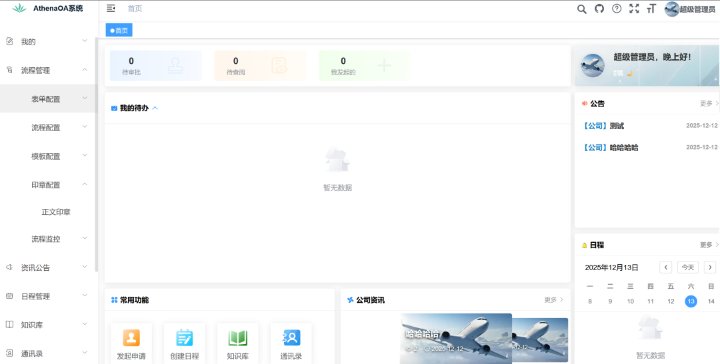Viewport: 720px width, 364px height.
Task: Click the 首页 breadcrumb in header
Action: tap(135, 9)
